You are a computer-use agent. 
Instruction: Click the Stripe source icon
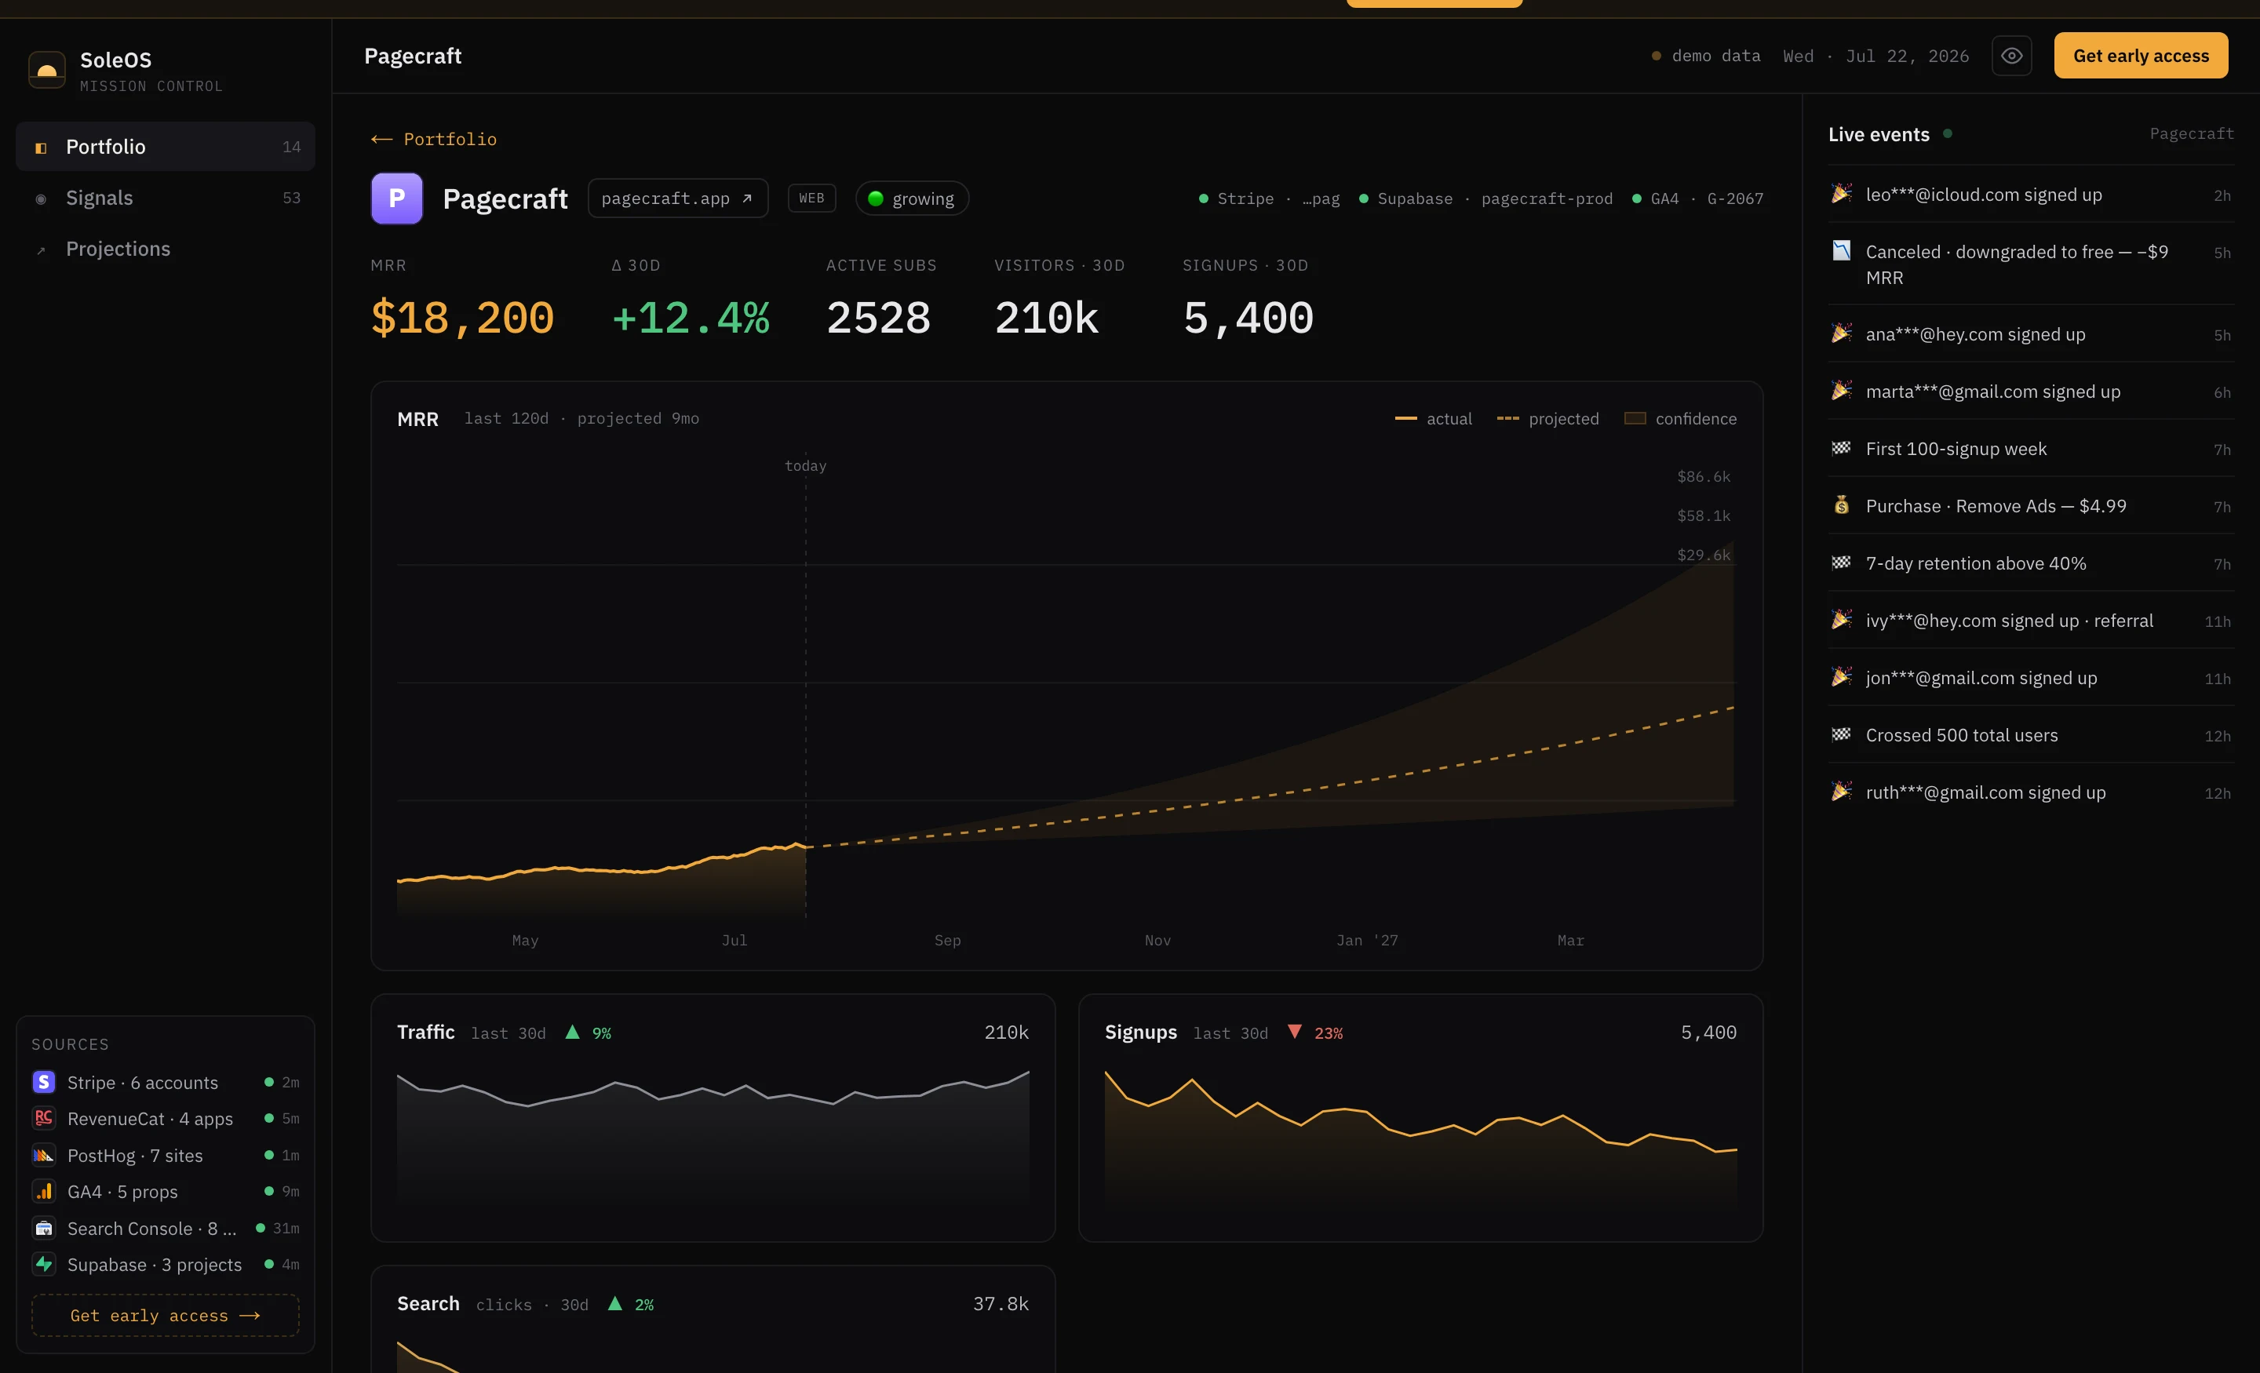click(44, 1082)
